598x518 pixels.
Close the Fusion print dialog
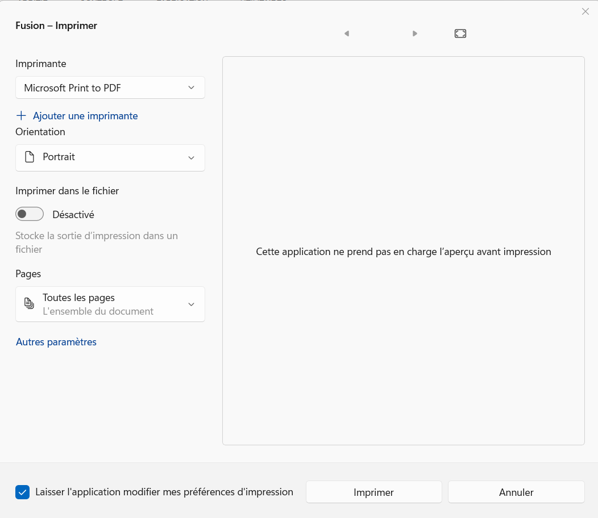coord(585,11)
